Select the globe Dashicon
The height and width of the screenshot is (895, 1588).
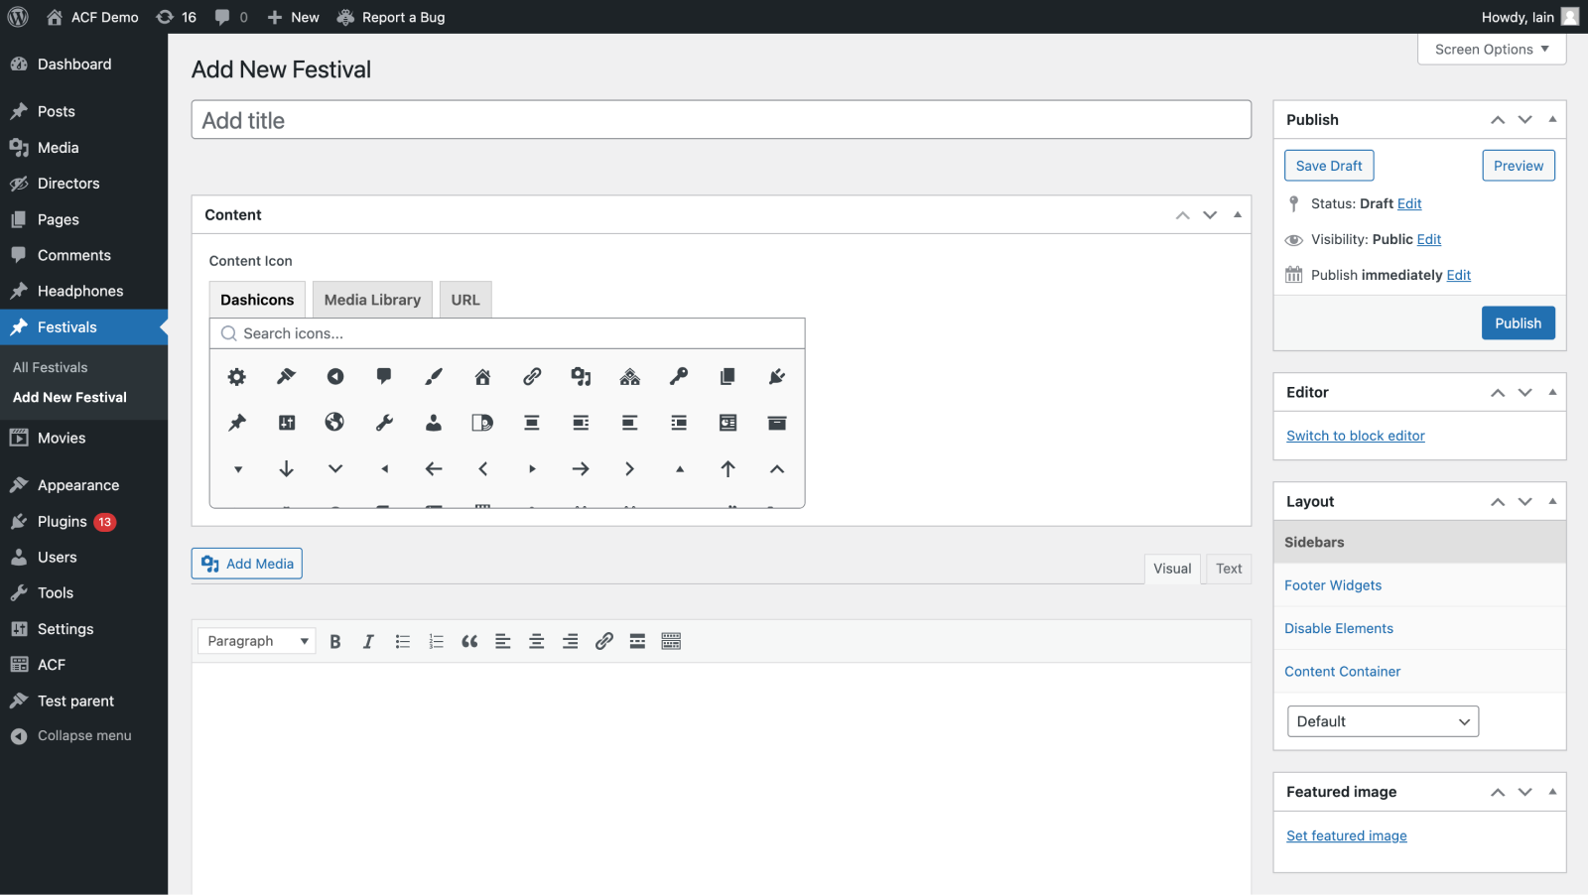pyautogui.click(x=334, y=423)
